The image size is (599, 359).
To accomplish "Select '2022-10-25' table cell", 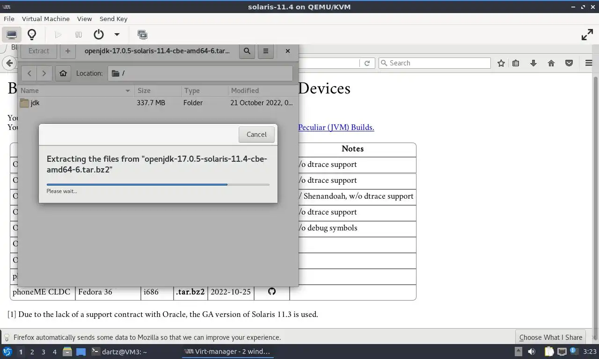I will [231, 292].
